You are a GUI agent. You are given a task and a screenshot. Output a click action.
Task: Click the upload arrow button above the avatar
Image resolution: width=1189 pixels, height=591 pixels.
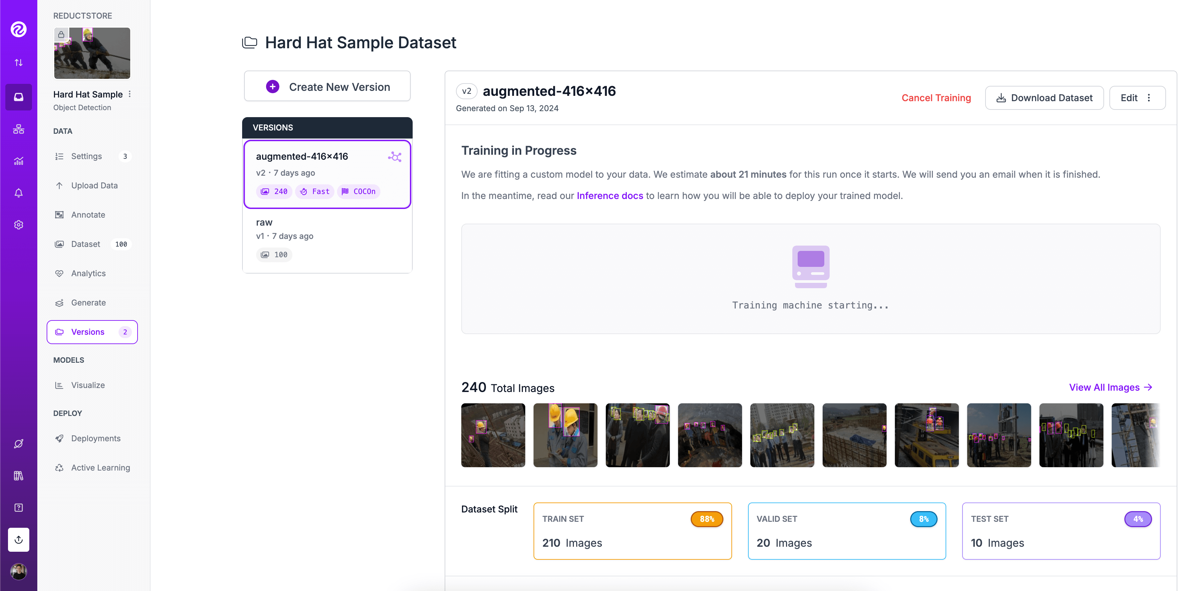pos(18,539)
